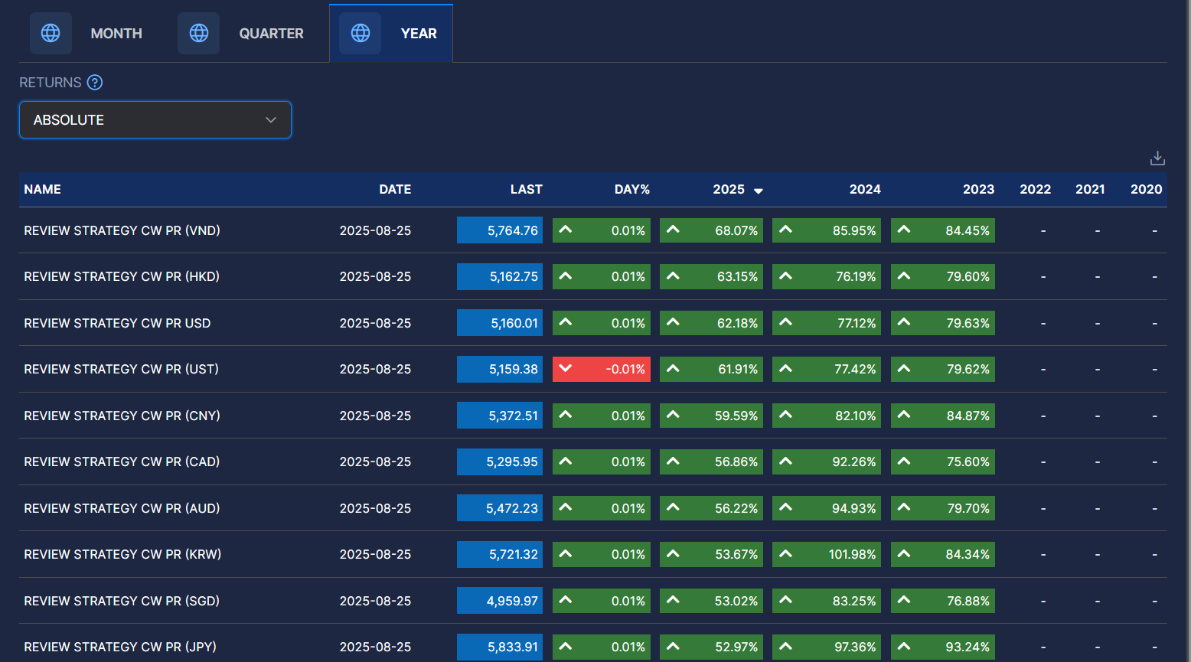Click the 2025 sort arrow indicator
1191x662 pixels.
click(x=759, y=191)
